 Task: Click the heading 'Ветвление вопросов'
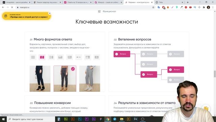[x=135, y=39]
